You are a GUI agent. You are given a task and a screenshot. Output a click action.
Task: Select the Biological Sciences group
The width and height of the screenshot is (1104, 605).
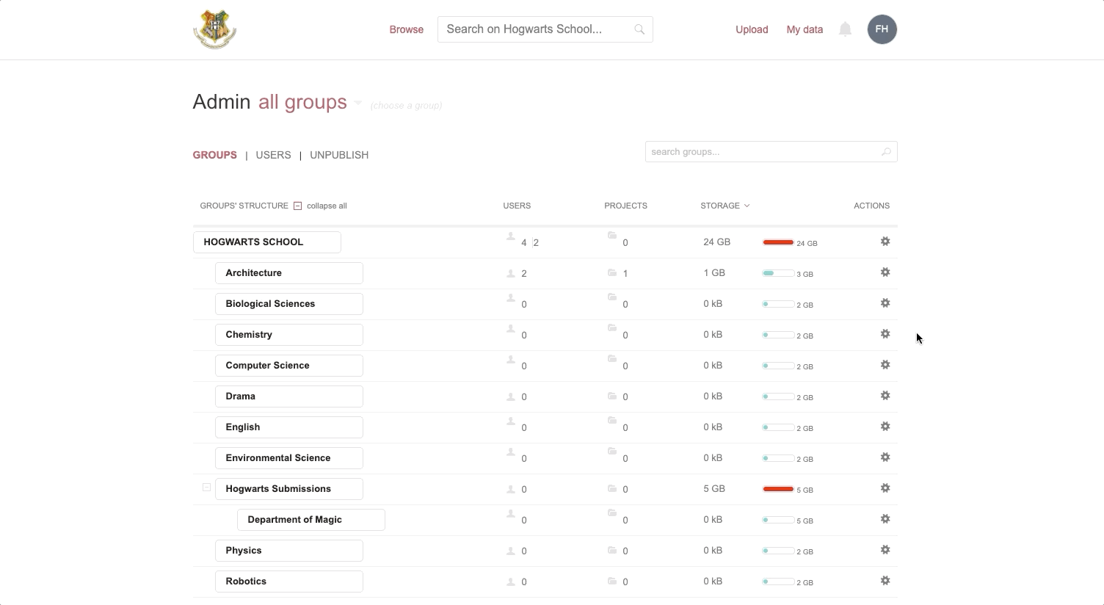coord(289,304)
